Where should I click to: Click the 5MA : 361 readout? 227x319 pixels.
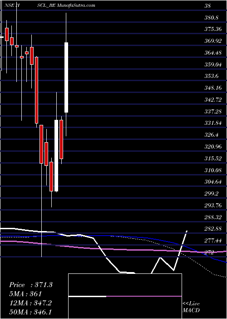coord(25,294)
